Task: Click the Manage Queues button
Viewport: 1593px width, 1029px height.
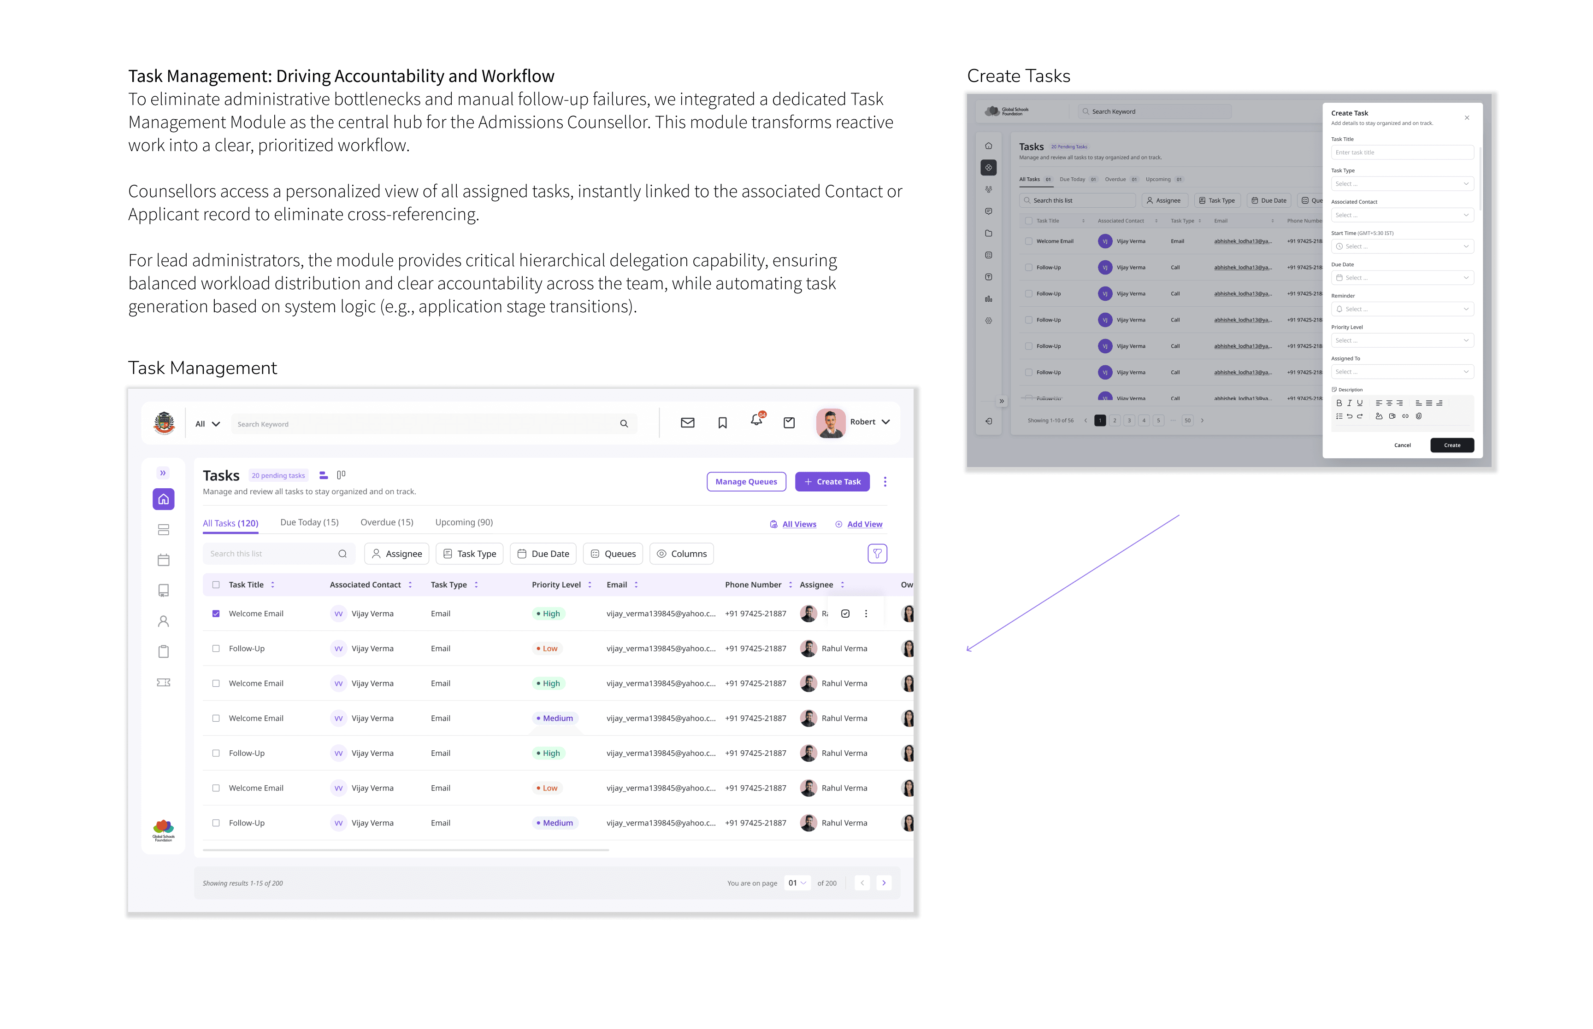Action: (746, 482)
